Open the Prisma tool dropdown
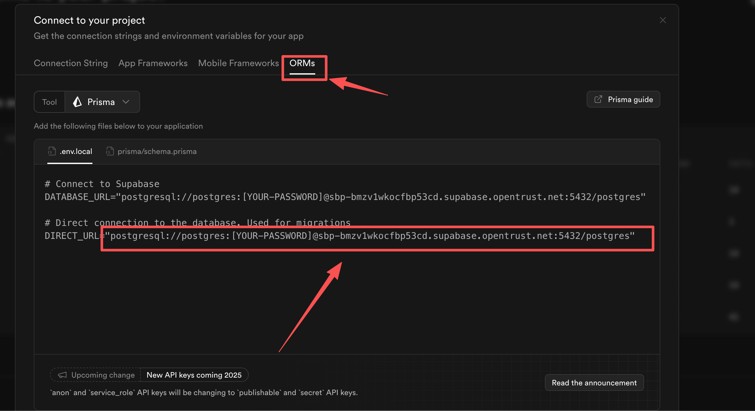The image size is (755, 411). point(102,102)
